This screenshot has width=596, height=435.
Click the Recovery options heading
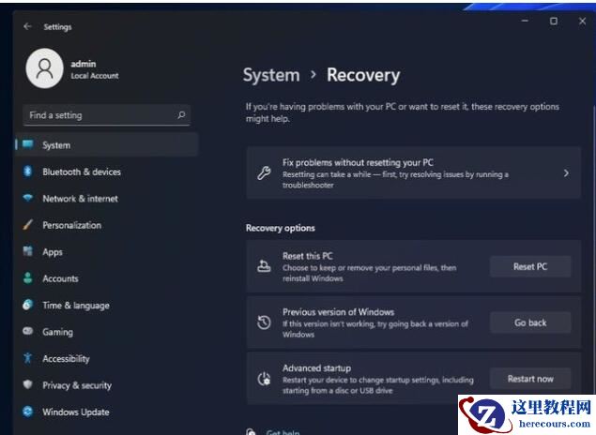pyautogui.click(x=280, y=228)
